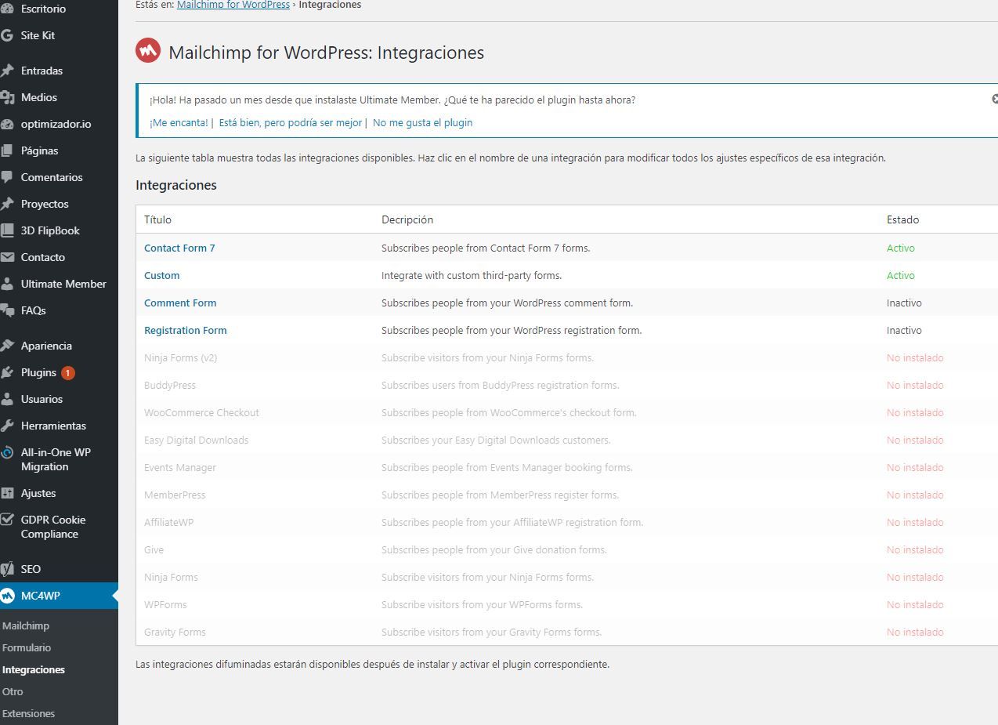998x725 pixels.
Task: Click the Plugins plug icon
Action: pyautogui.click(x=7, y=372)
